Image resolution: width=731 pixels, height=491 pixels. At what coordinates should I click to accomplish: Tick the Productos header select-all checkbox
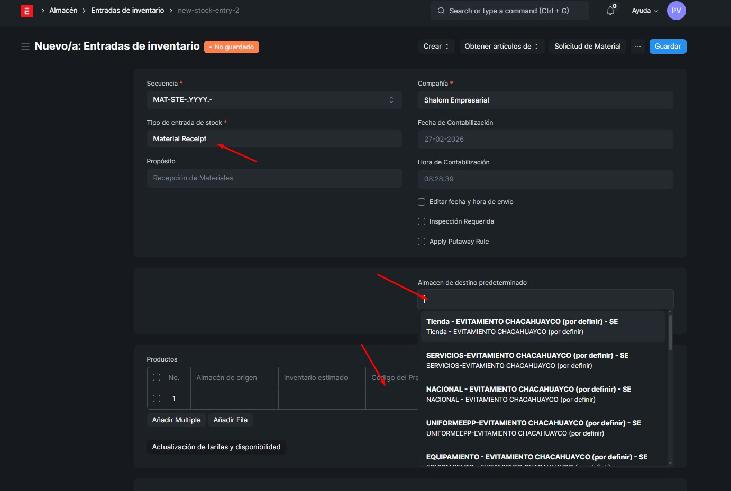pos(157,377)
